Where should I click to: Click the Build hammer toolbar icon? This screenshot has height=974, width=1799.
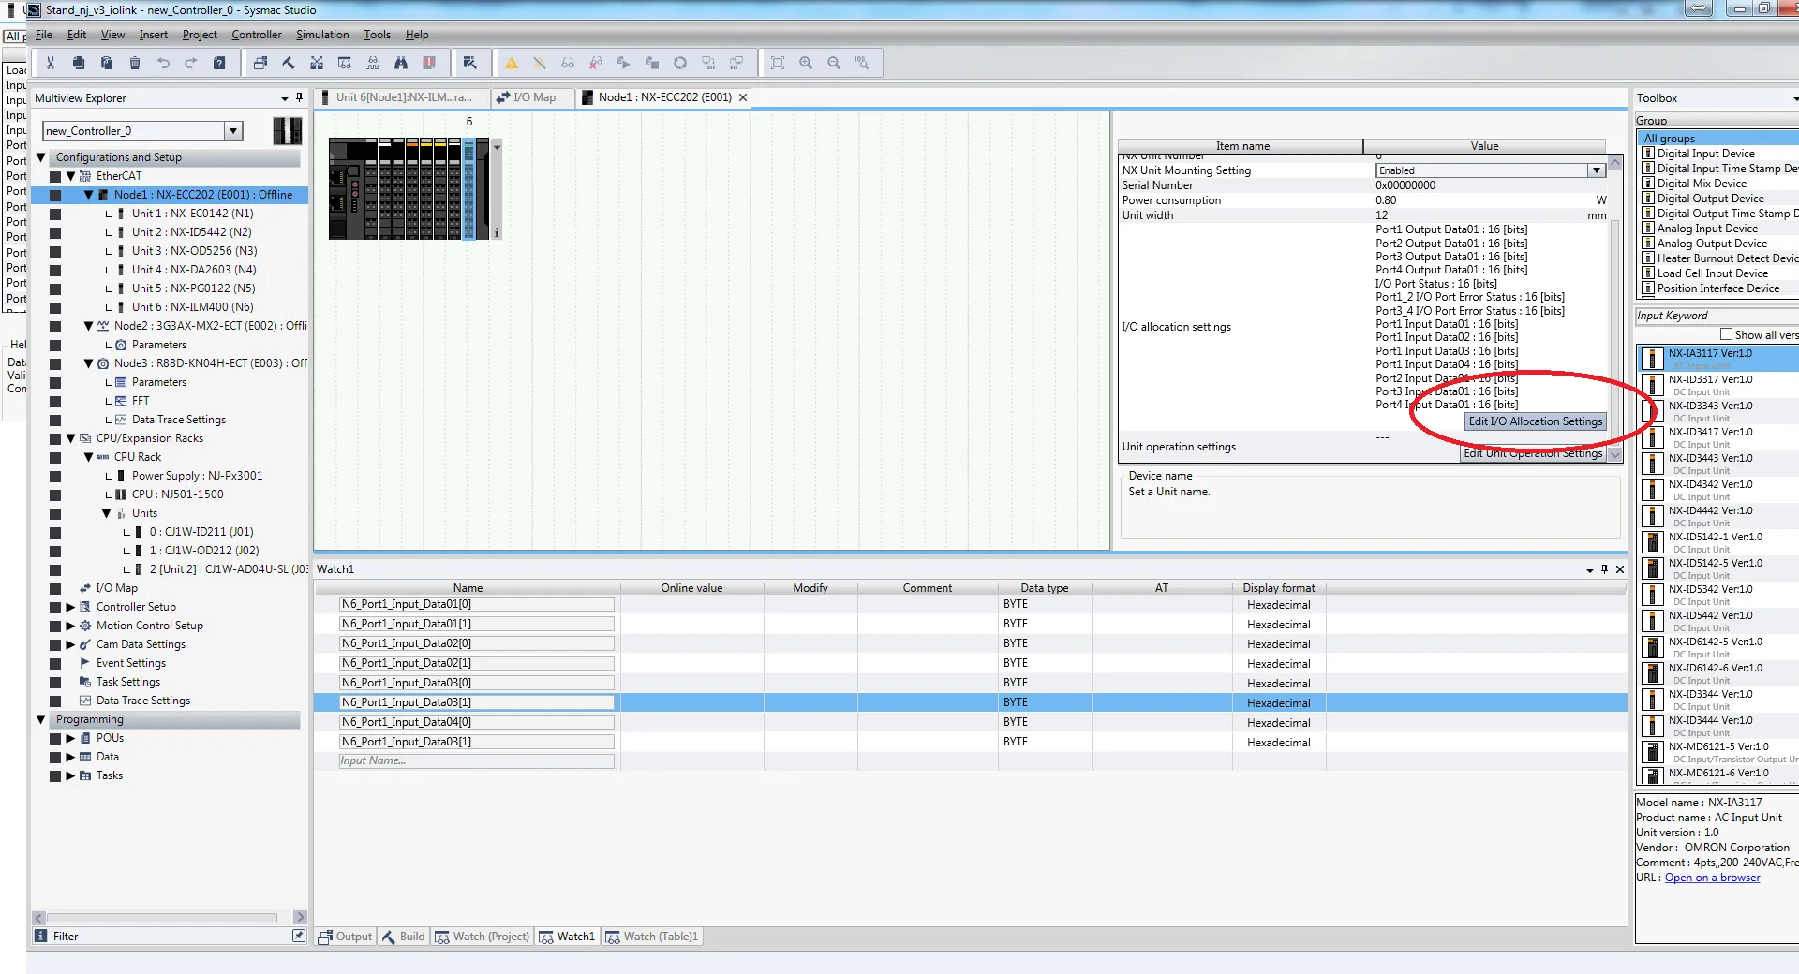pyautogui.click(x=289, y=63)
